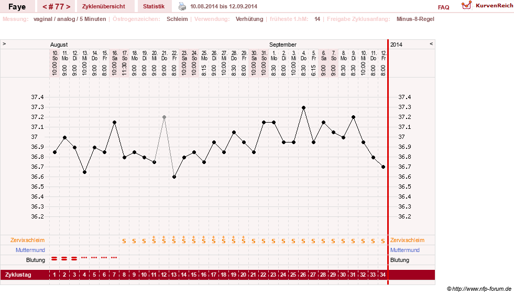Select the lowest temperature point on cycle day 13
The height and width of the screenshot is (295, 514).
click(174, 177)
